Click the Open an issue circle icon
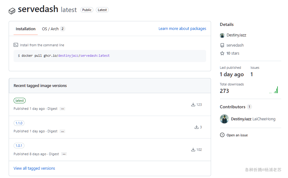288x178 pixels. tap(222, 135)
